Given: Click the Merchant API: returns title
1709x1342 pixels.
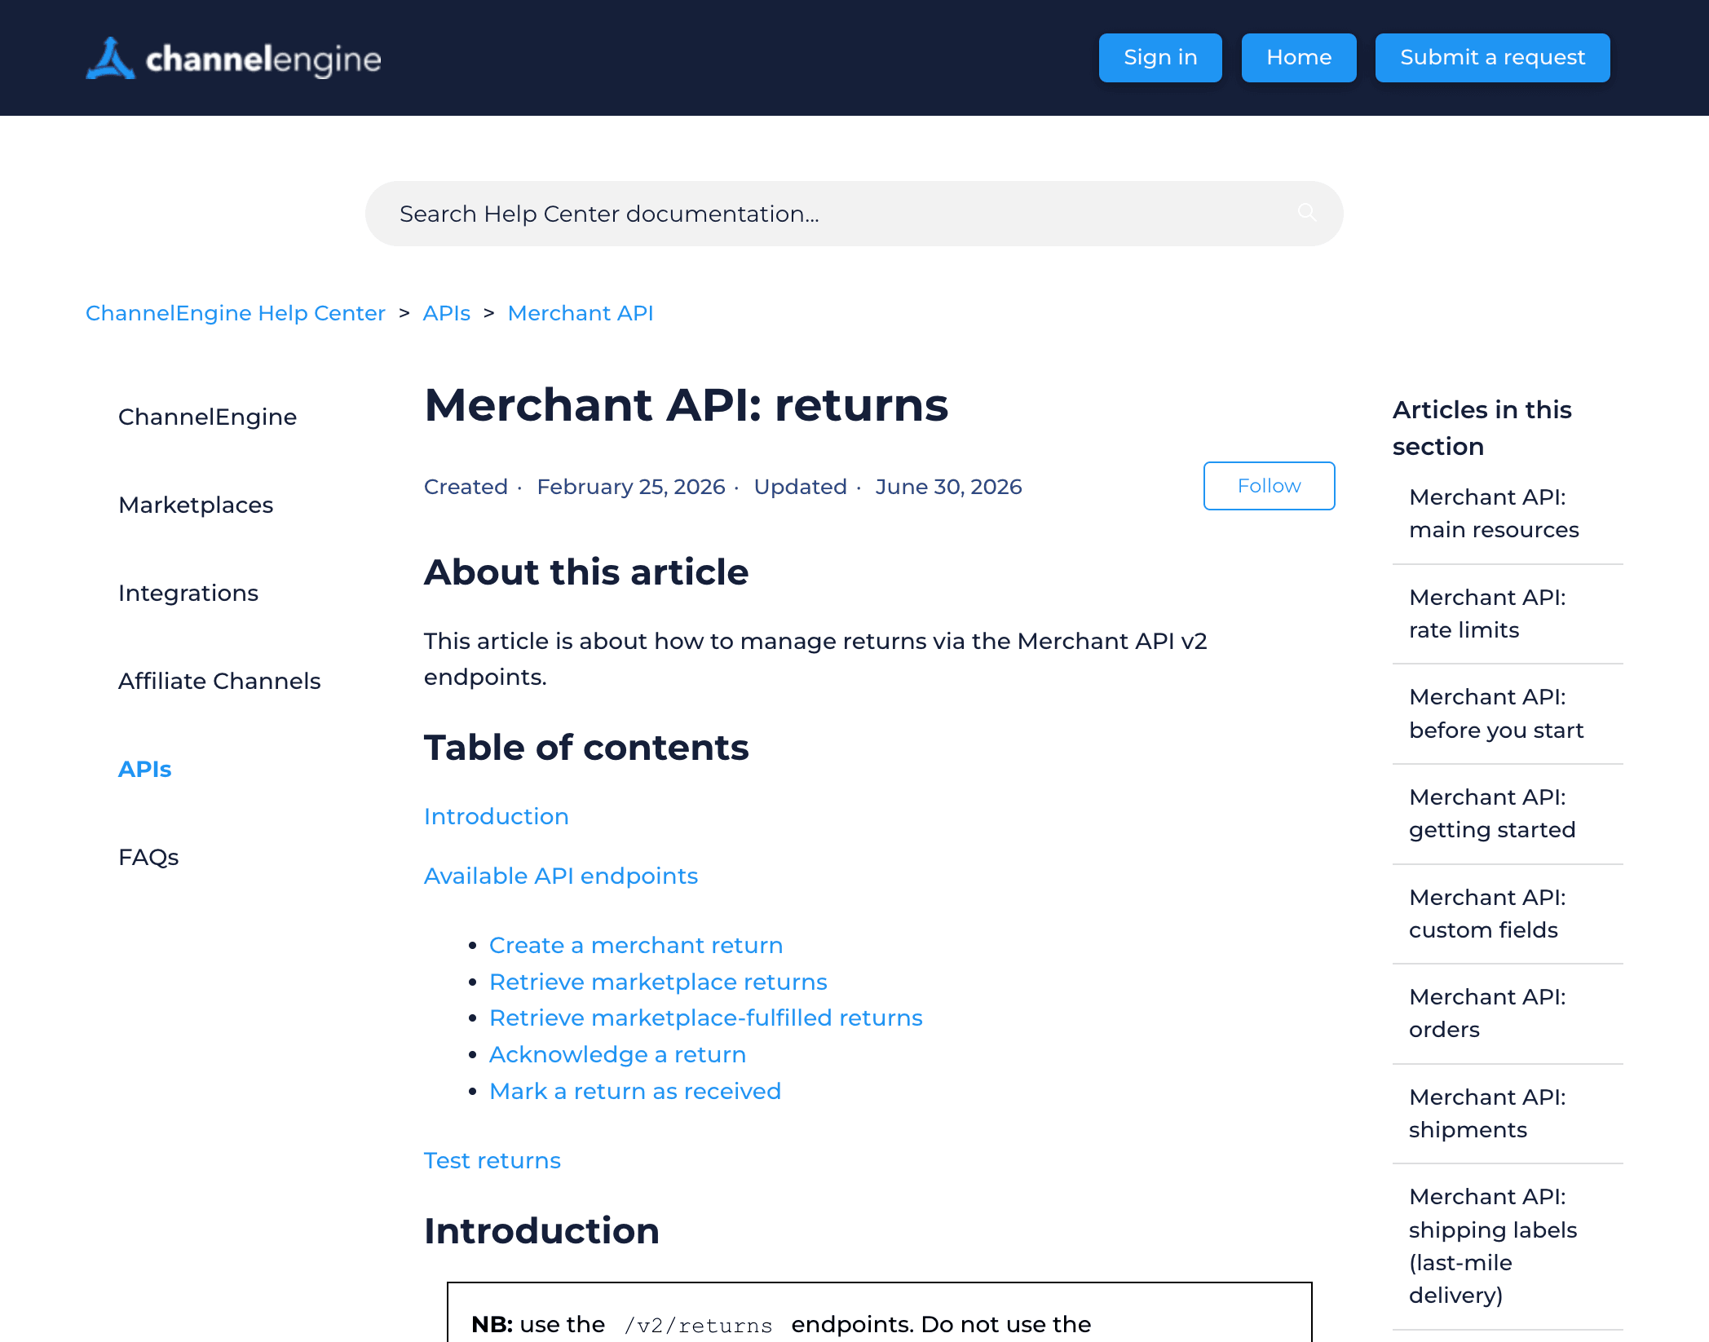Looking at the screenshot, I should pyautogui.click(x=687, y=404).
